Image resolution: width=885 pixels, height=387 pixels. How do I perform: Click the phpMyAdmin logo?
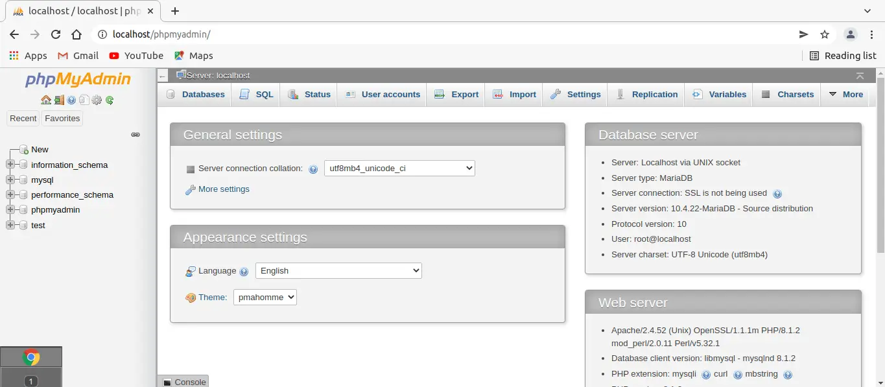[78, 80]
